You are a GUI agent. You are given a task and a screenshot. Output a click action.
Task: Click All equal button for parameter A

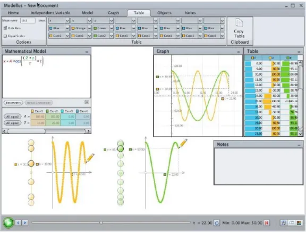(x=12, y=117)
